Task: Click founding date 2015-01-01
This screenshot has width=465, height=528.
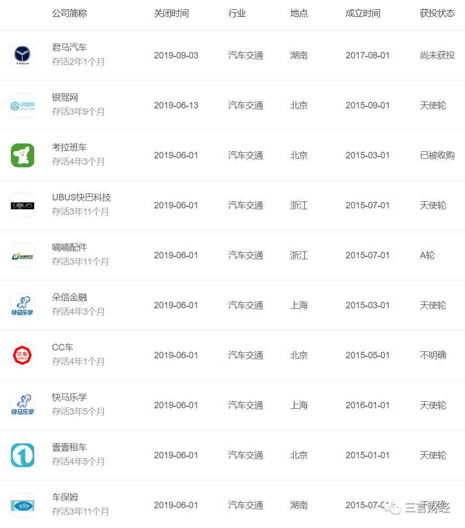Action: click(367, 455)
